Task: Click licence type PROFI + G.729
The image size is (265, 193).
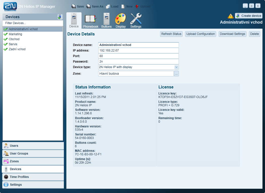Action: pyautogui.click(x=169, y=105)
